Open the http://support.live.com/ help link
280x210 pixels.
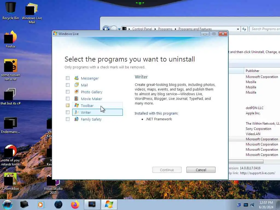click(x=258, y=173)
